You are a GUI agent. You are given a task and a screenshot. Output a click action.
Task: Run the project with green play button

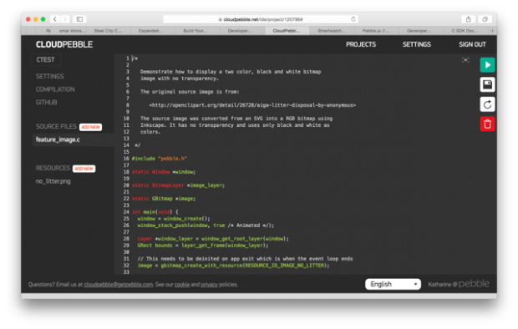pos(487,65)
